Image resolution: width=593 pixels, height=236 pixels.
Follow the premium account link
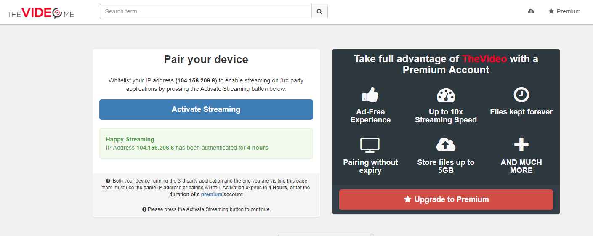tap(211, 194)
